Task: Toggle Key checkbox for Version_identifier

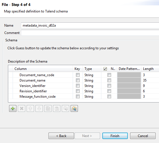Action: pos(78,86)
